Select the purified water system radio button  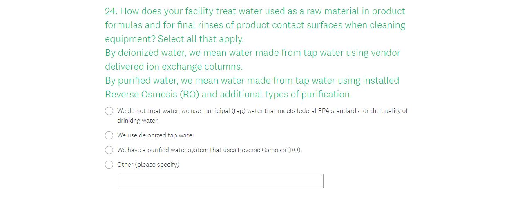[x=109, y=150]
